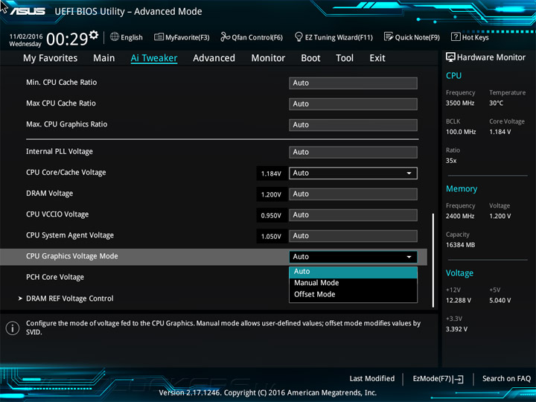The height and width of the screenshot is (402, 536).
Task: Click the +3.3V reading 3.392 V
Action: pos(456,329)
